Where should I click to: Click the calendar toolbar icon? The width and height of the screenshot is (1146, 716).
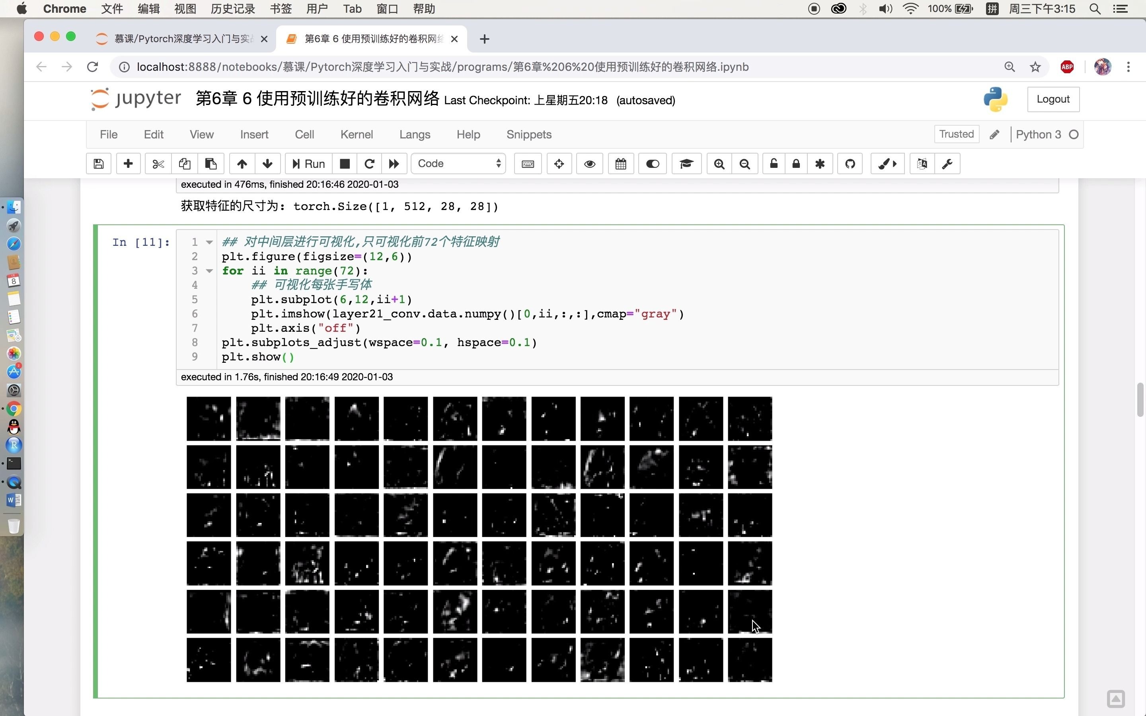[621, 164]
